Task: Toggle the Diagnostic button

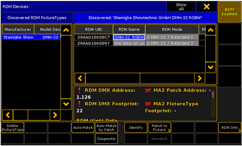Action: tap(106, 139)
